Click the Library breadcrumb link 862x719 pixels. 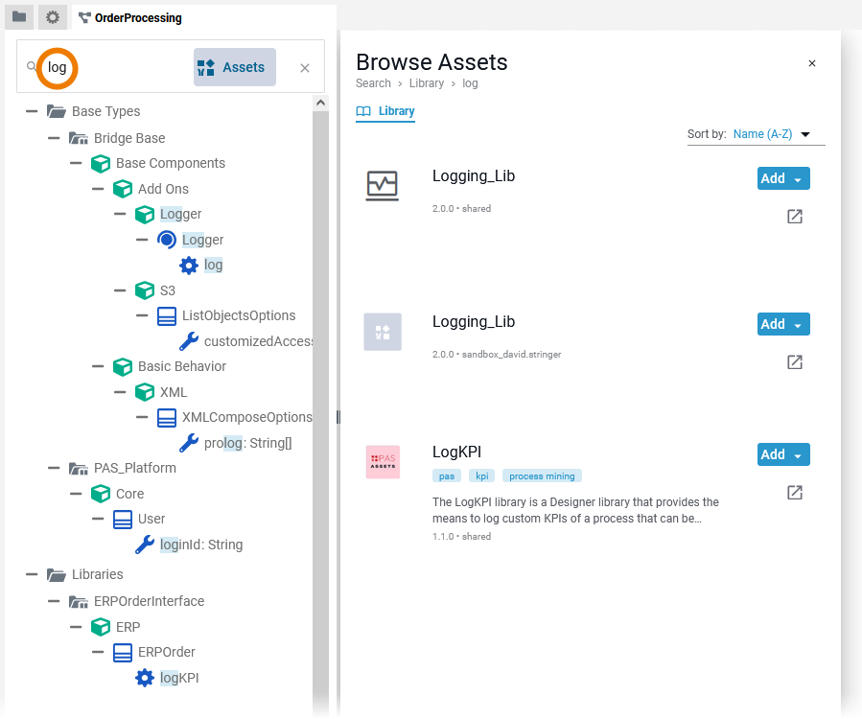(427, 83)
